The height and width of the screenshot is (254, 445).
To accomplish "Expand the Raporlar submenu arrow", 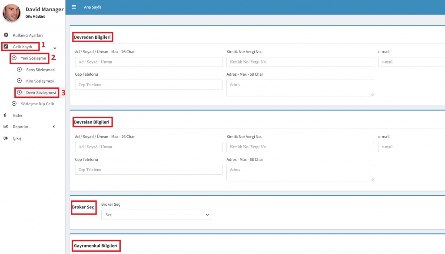I will [x=53, y=127].
